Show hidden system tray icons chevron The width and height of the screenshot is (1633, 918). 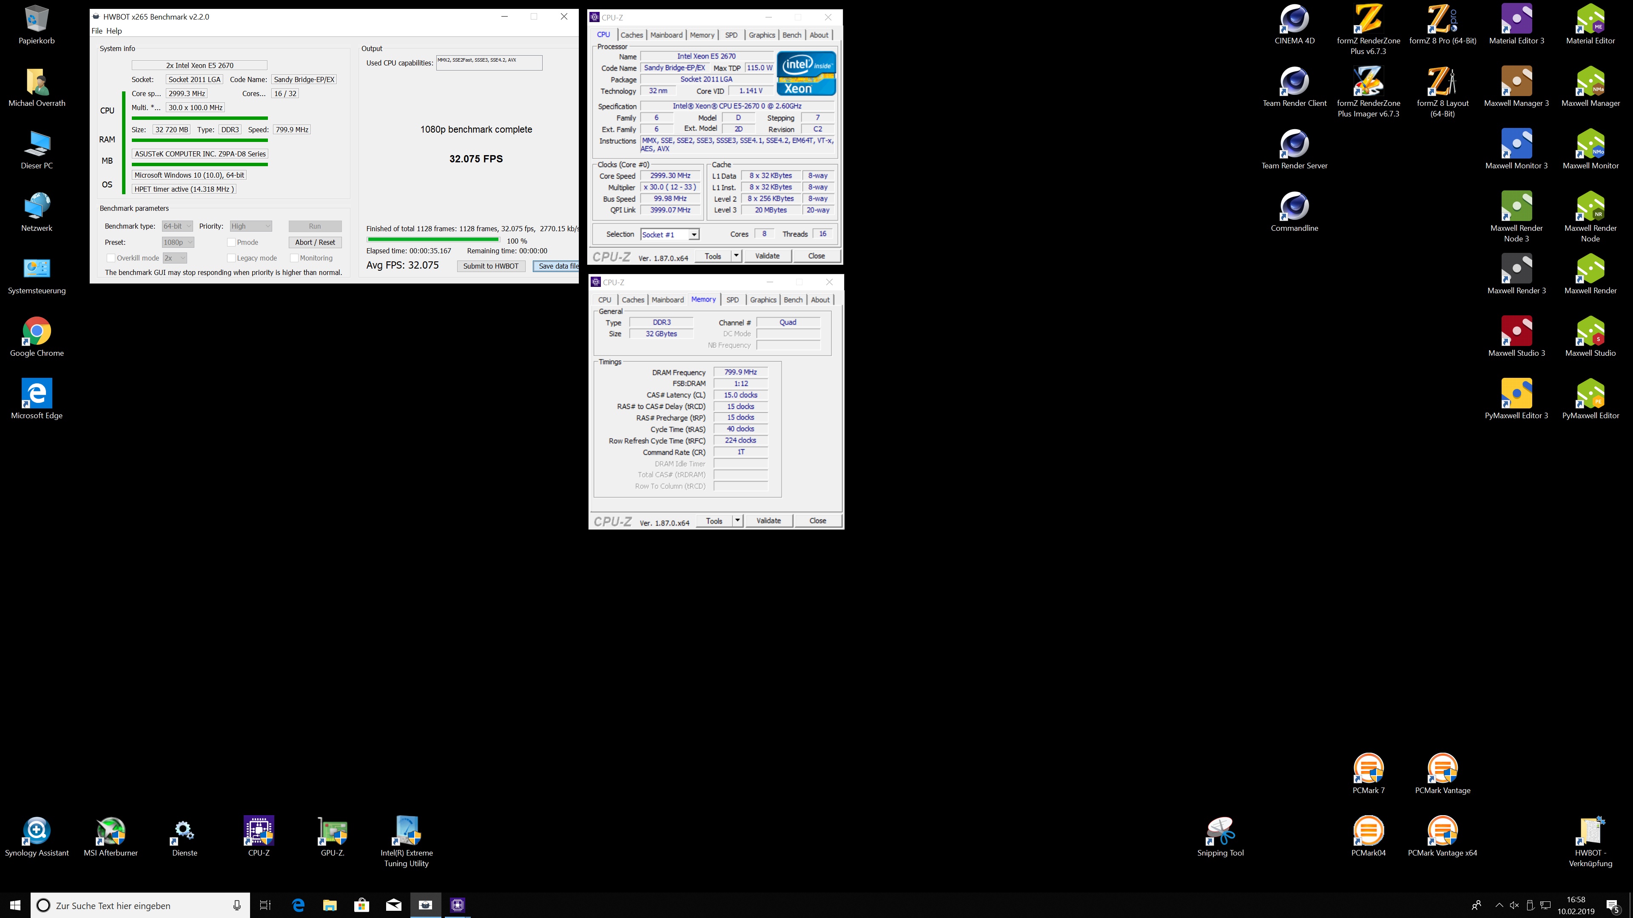[x=1499, y=905]
